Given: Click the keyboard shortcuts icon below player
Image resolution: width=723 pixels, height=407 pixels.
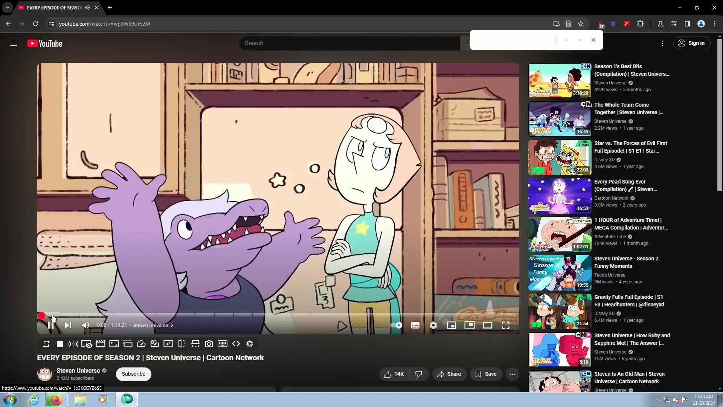Looking at the screenshot, I should [x=223, y=344].
